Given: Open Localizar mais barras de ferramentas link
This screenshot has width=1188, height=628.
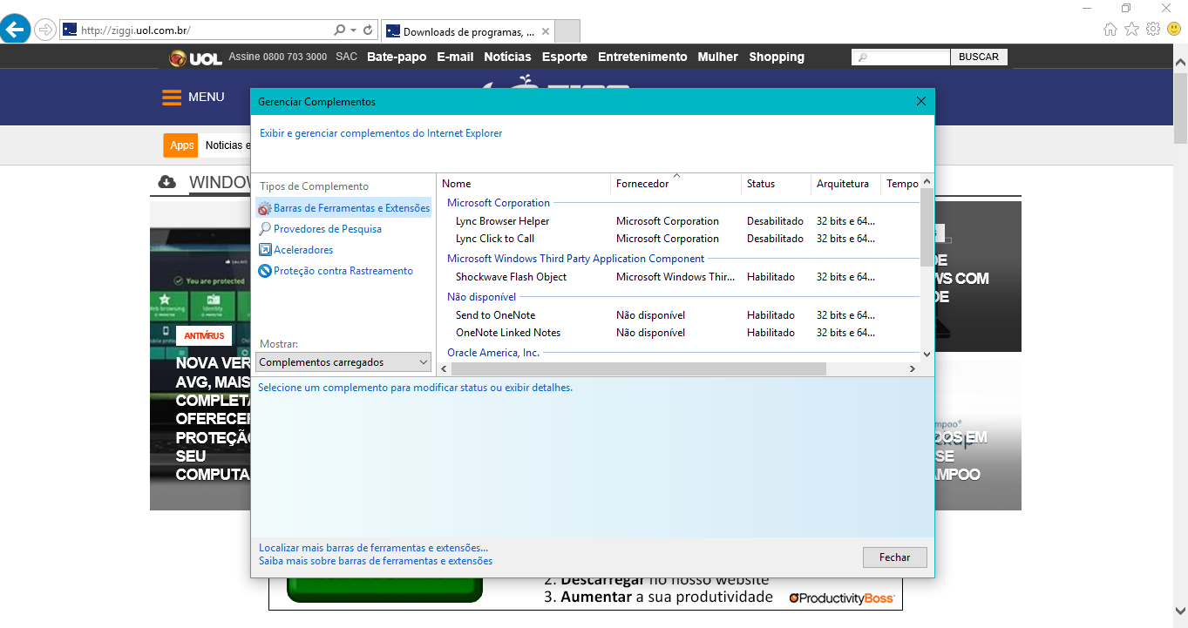Looking at the screenshot, I should coord(373,548).
